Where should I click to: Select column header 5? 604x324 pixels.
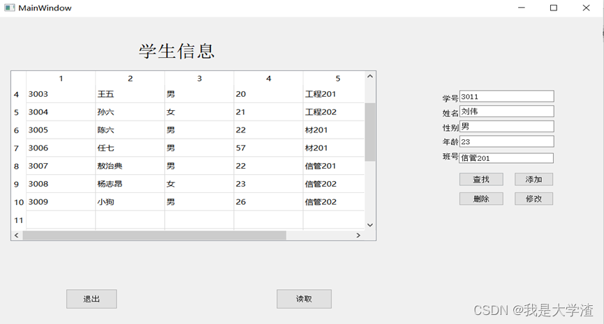coord(334,79)
